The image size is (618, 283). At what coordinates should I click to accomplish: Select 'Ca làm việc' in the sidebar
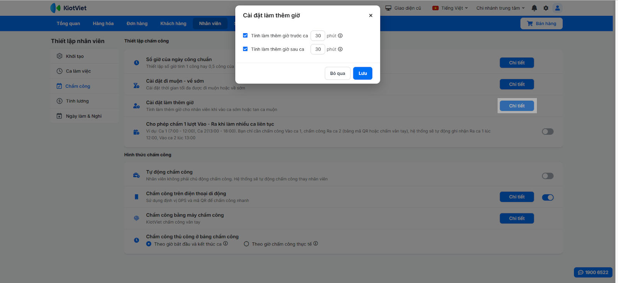coord(85,71)
